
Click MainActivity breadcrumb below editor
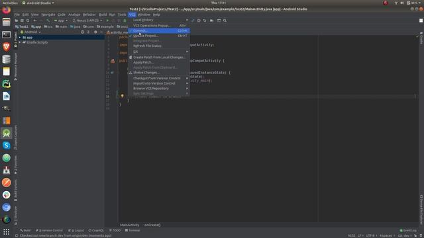coord(130,225)
